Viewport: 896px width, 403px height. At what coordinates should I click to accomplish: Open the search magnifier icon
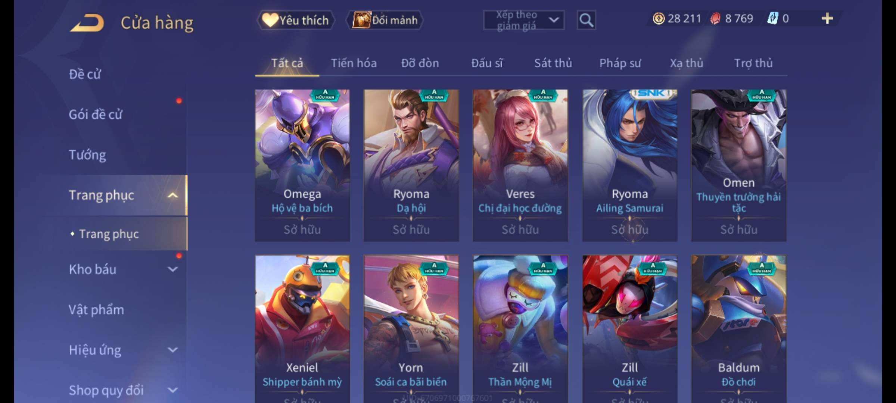click(x=586, y=20)
